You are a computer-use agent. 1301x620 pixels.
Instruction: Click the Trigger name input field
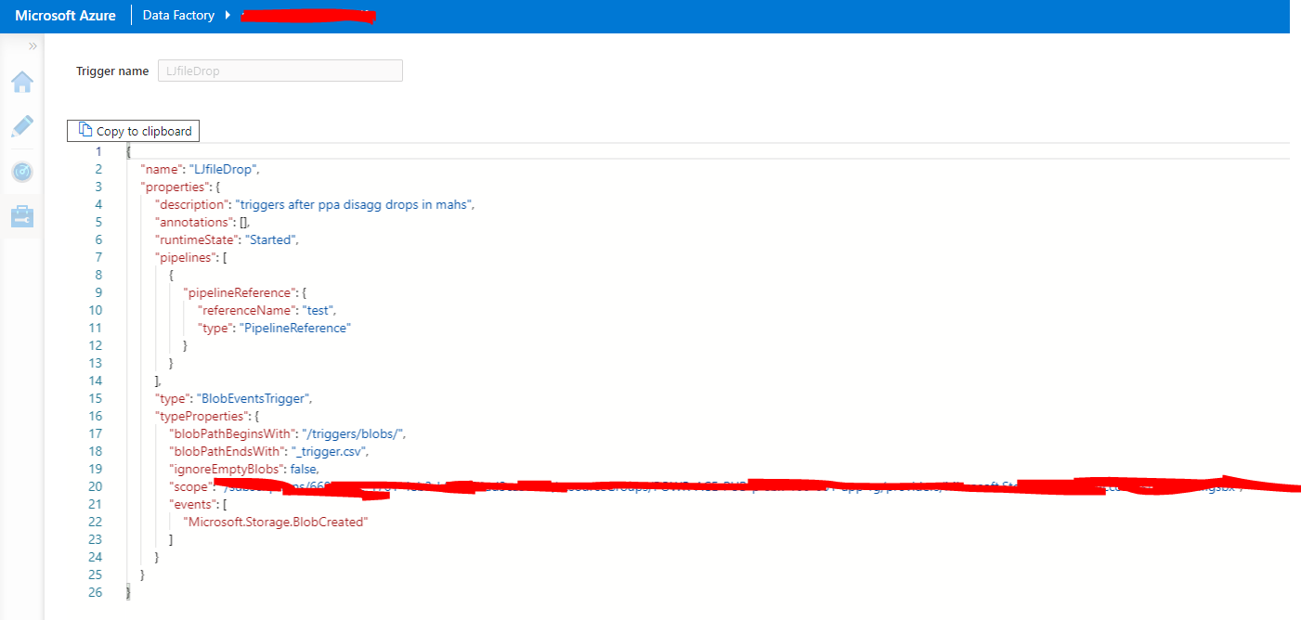[x=280, y=71]
